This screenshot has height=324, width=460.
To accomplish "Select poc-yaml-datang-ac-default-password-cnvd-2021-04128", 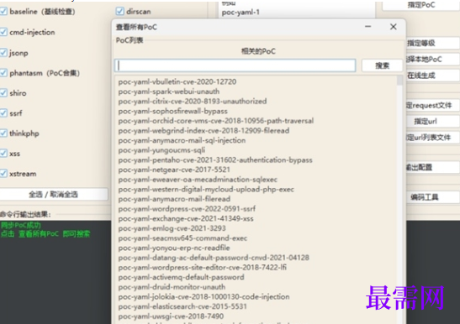I will [x=214, y=258].
